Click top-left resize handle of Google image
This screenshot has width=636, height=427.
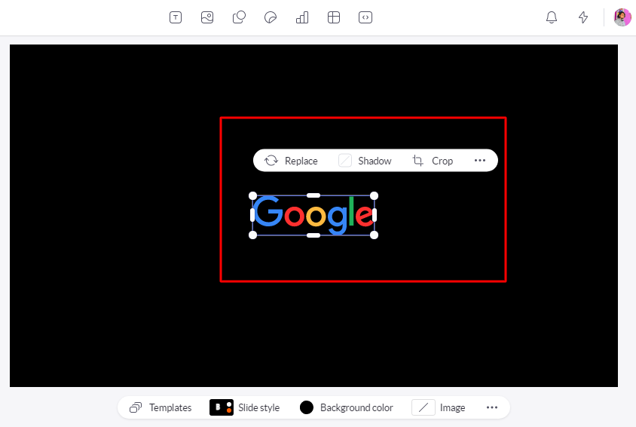[252, 196]
